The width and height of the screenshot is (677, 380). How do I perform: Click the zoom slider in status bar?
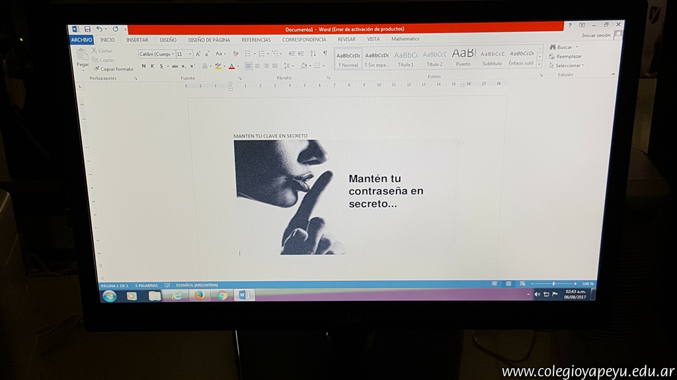[554, 284]
